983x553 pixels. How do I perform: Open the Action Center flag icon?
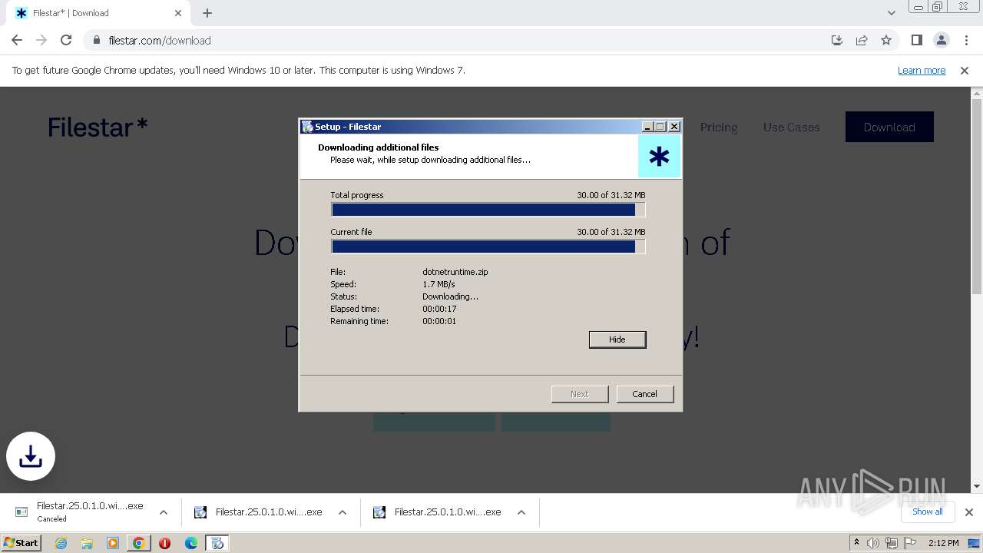(x=910, y=543)
